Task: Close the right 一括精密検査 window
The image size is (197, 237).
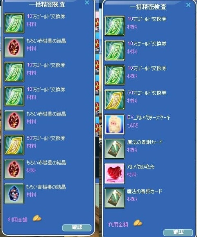Action: (x=188, y=5)
